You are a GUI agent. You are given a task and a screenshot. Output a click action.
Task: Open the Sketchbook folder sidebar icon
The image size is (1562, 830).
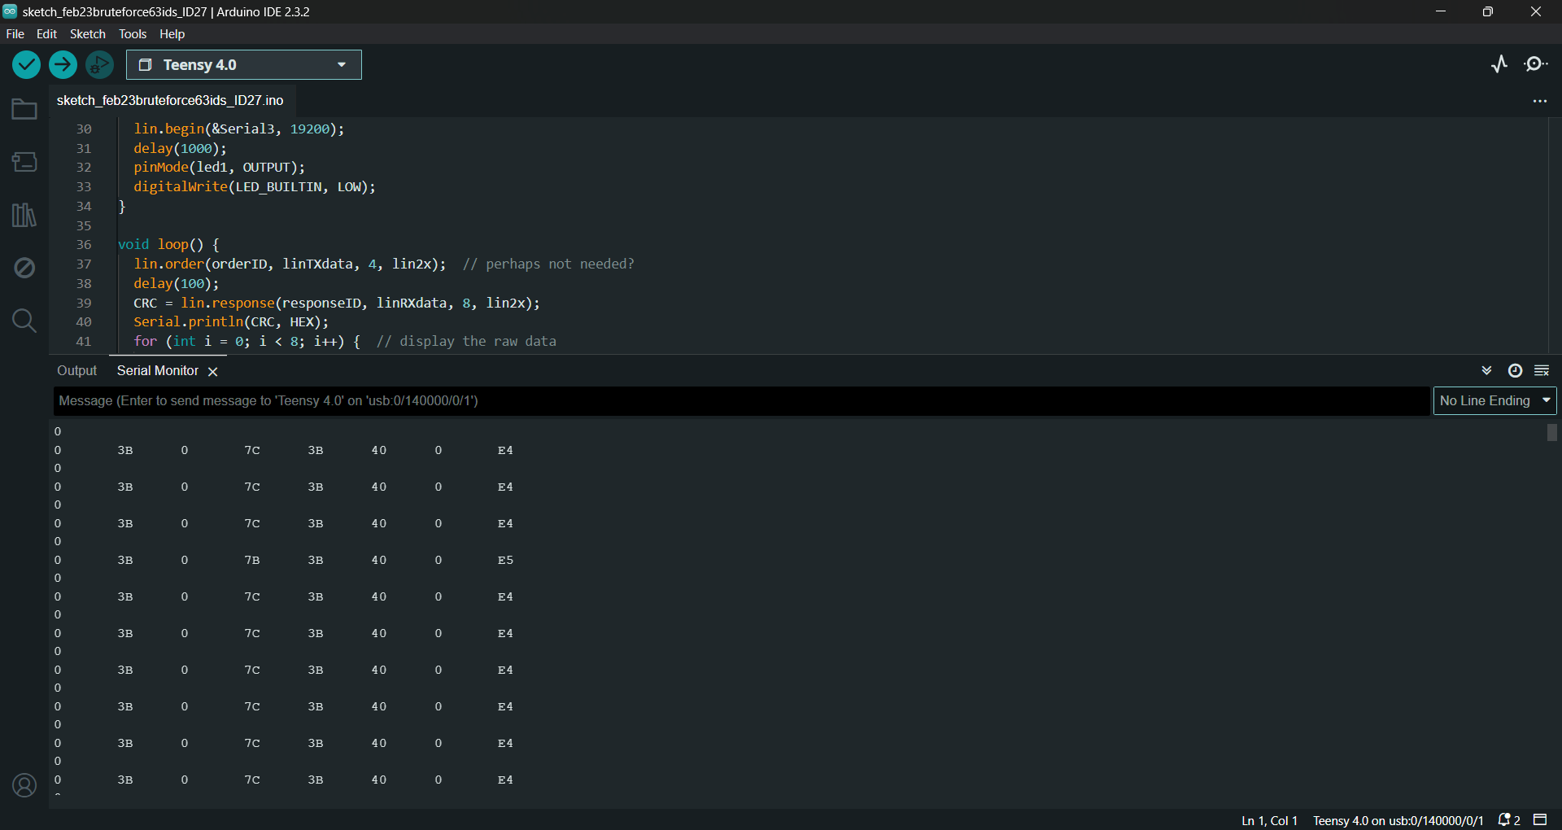[x=24, y=109]
